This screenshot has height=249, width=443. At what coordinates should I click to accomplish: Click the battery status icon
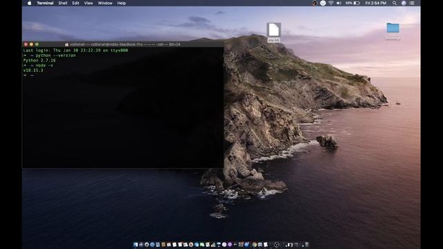click(356, 3)
